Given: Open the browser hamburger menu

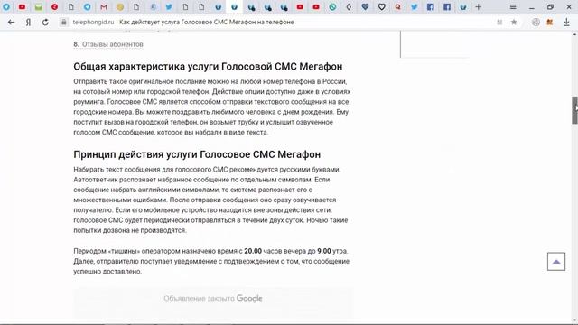Looking at the screenshot, I should [513, 6].
